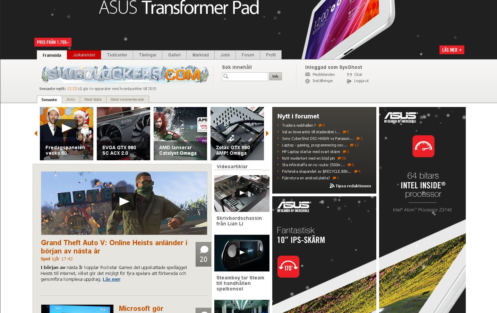Open forum thread Ska införskaffa en ny router

314,165
